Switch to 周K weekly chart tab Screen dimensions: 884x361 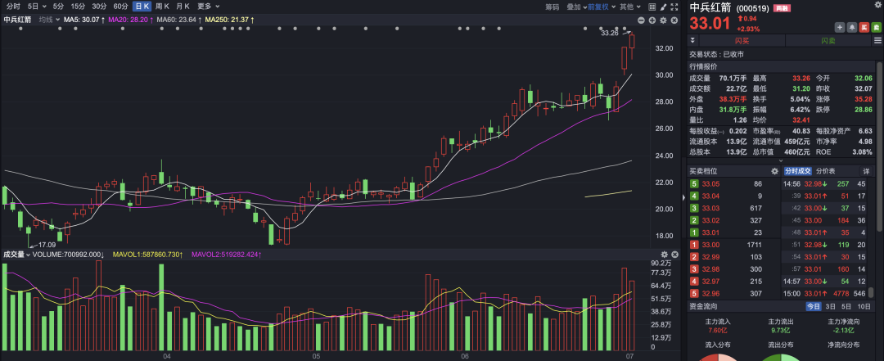[x=162, y=6]
